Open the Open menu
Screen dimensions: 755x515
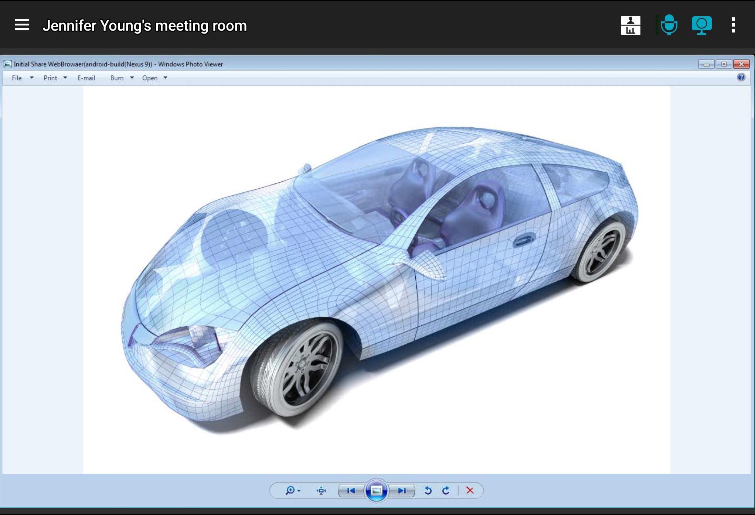(x=150, y=78)
